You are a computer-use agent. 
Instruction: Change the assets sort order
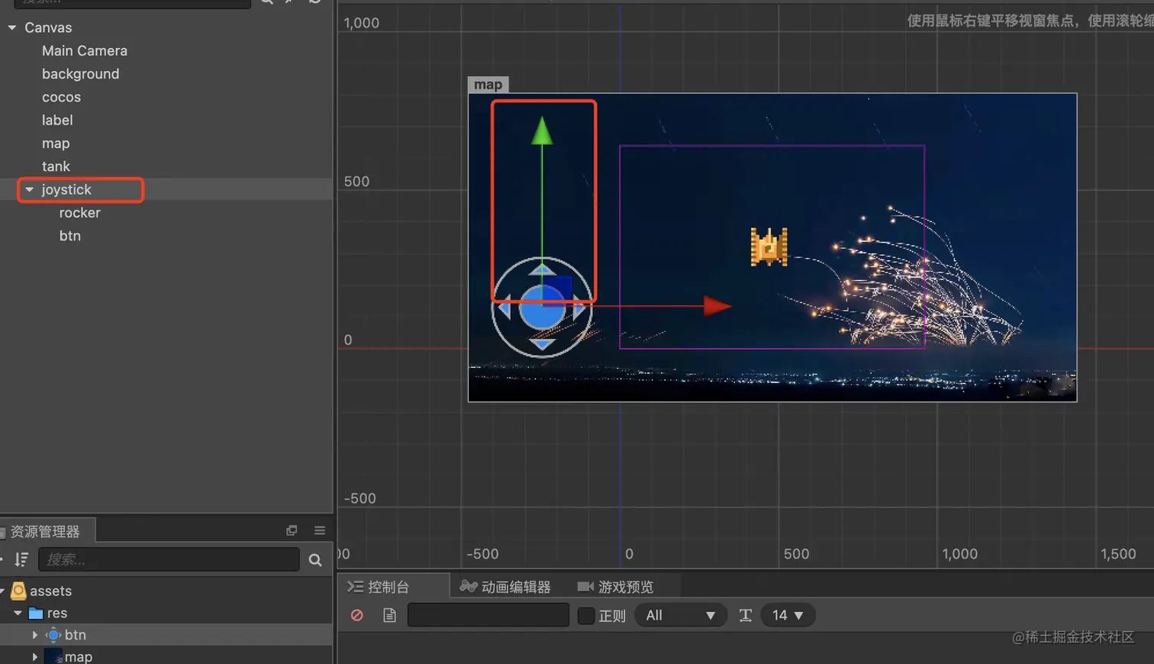point(21,559)
